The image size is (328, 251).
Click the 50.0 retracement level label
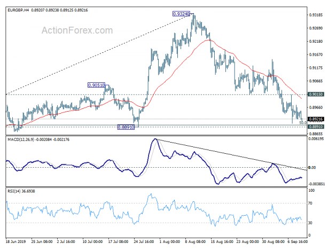[x=302, y=123]
